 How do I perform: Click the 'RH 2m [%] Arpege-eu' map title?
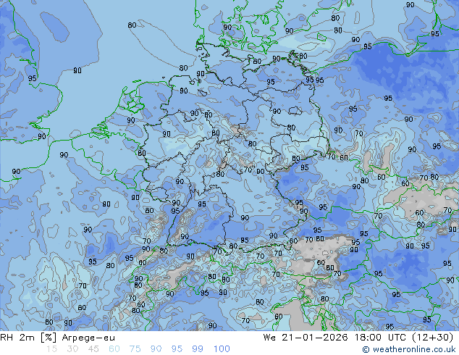click(x=57, y=338)
